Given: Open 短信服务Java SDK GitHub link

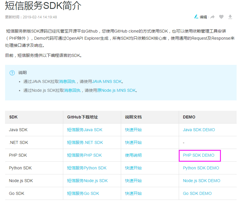Looking at the screenshot, I should 85,130.
